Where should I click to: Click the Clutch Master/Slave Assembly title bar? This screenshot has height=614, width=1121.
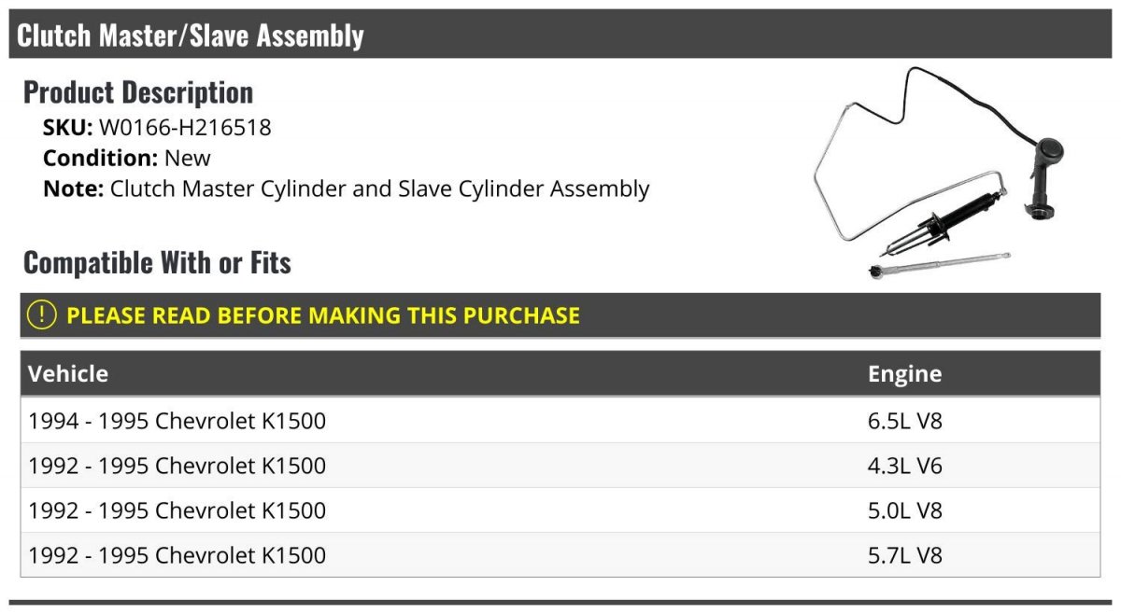point(560,35)
